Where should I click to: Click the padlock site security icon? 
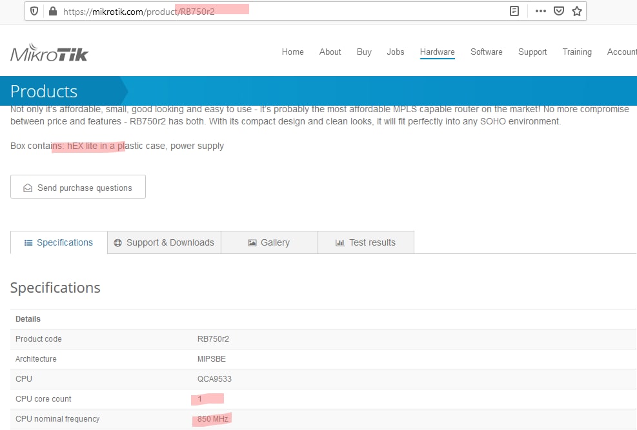52,11
